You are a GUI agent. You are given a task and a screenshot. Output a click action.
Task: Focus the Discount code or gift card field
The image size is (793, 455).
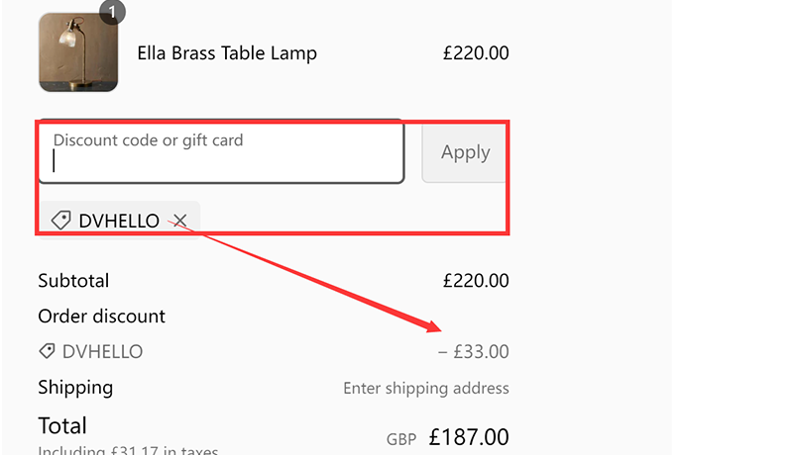(x=221, y=152)
